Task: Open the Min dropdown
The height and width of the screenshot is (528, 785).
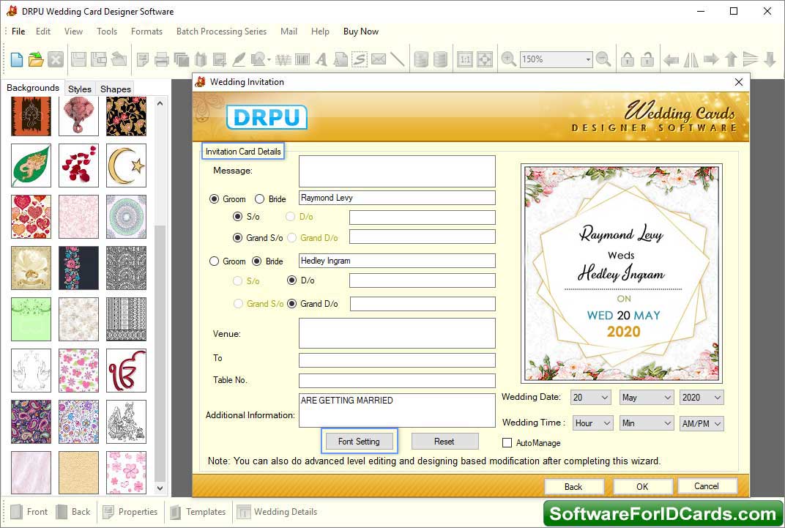Action: click(x=647, y=423)
